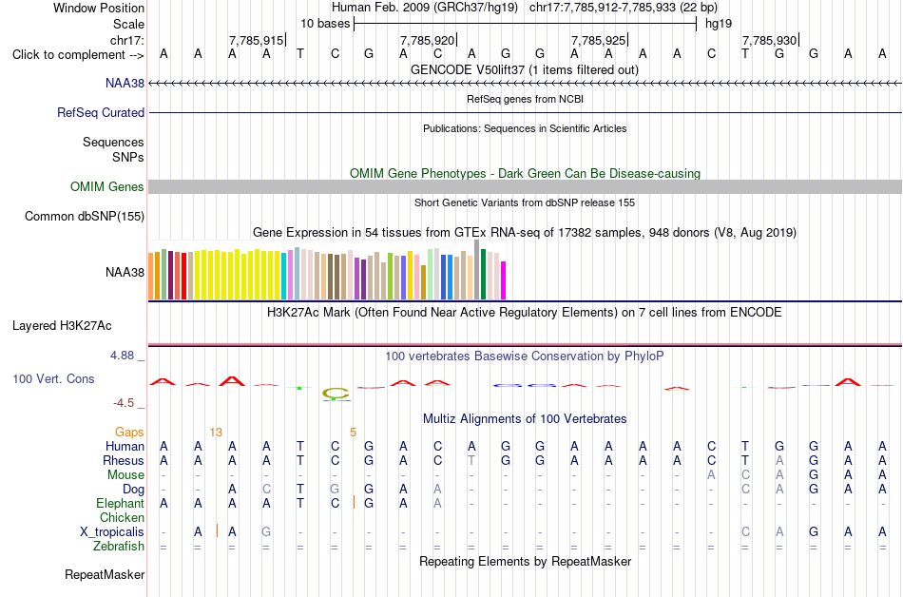
Task: Click the -4.5 conservation minimum value
Action: pos(124,403)
